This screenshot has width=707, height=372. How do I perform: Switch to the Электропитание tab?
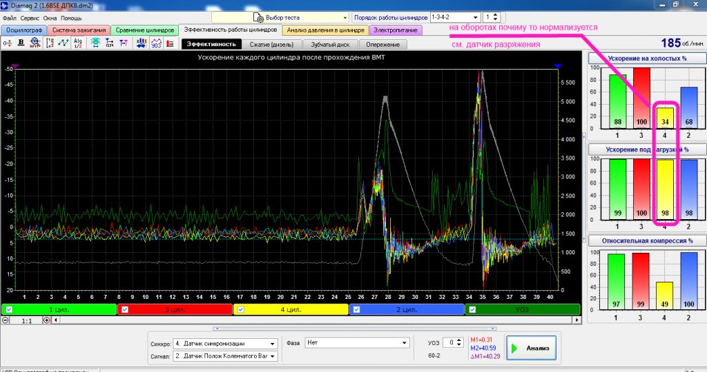[x=396, y=30]
